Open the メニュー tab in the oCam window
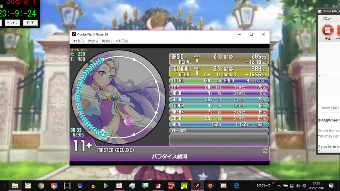The image size is (340, 191). pyautogui.click(x=327, y=18)
